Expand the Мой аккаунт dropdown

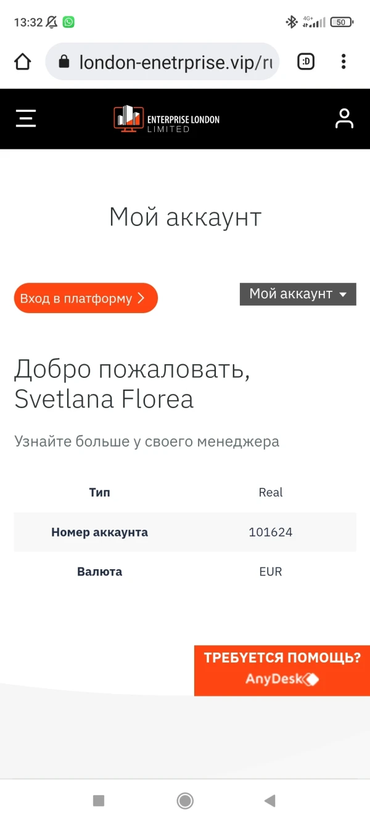click(x=298, y=294)
